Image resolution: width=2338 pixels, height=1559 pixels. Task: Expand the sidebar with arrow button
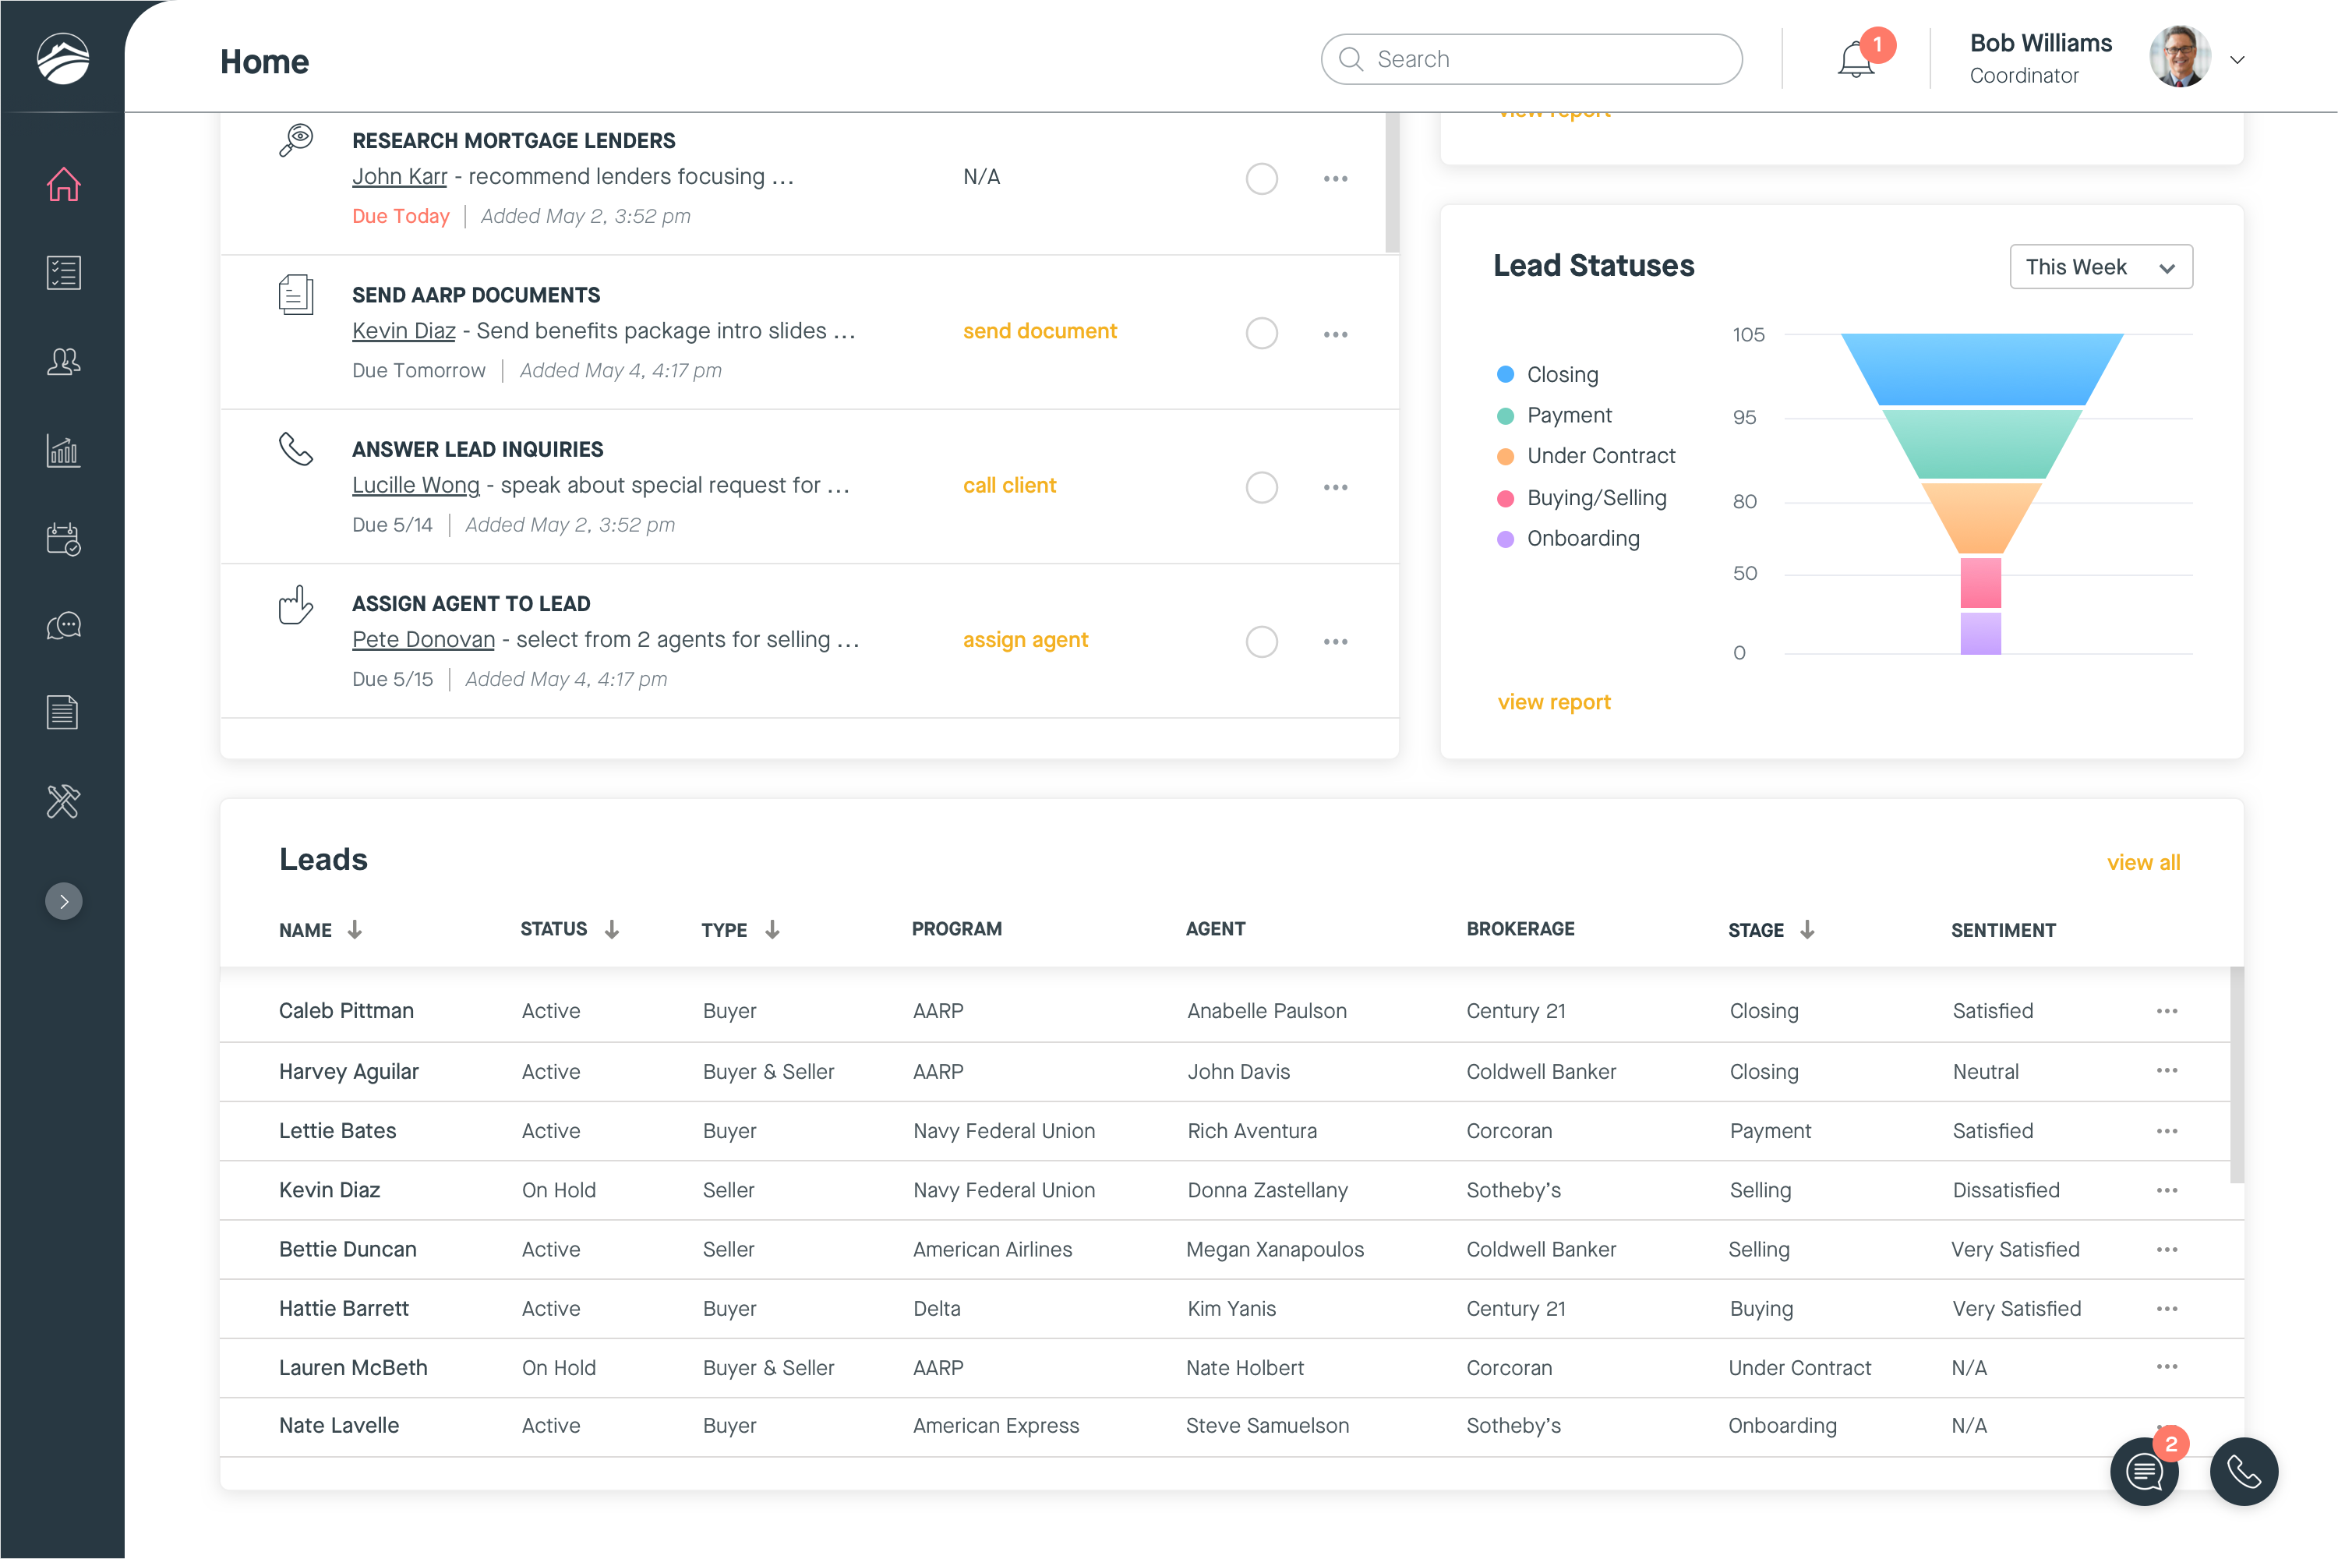[x=64, y=901]
